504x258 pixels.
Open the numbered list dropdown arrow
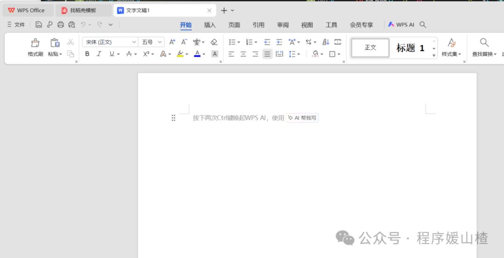click(256, 42)
